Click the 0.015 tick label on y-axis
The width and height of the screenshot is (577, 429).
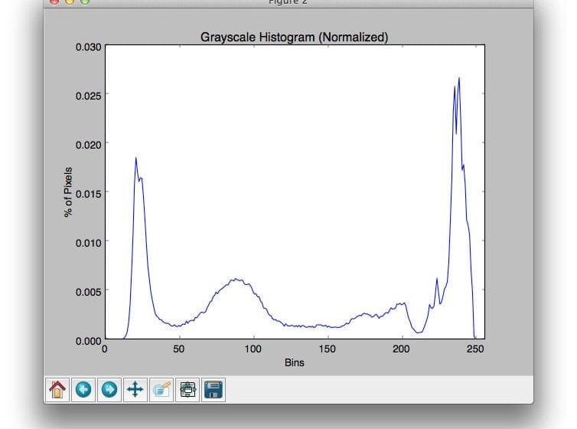coord(87,193)
